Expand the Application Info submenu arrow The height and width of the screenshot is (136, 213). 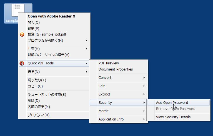[144, 119]
